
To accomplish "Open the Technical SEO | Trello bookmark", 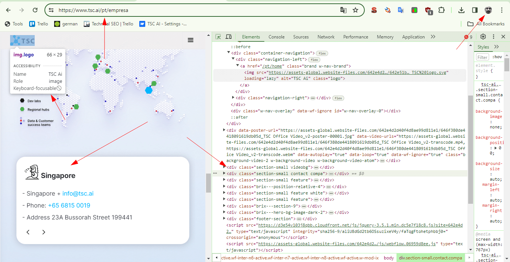I will pos(109,24).
